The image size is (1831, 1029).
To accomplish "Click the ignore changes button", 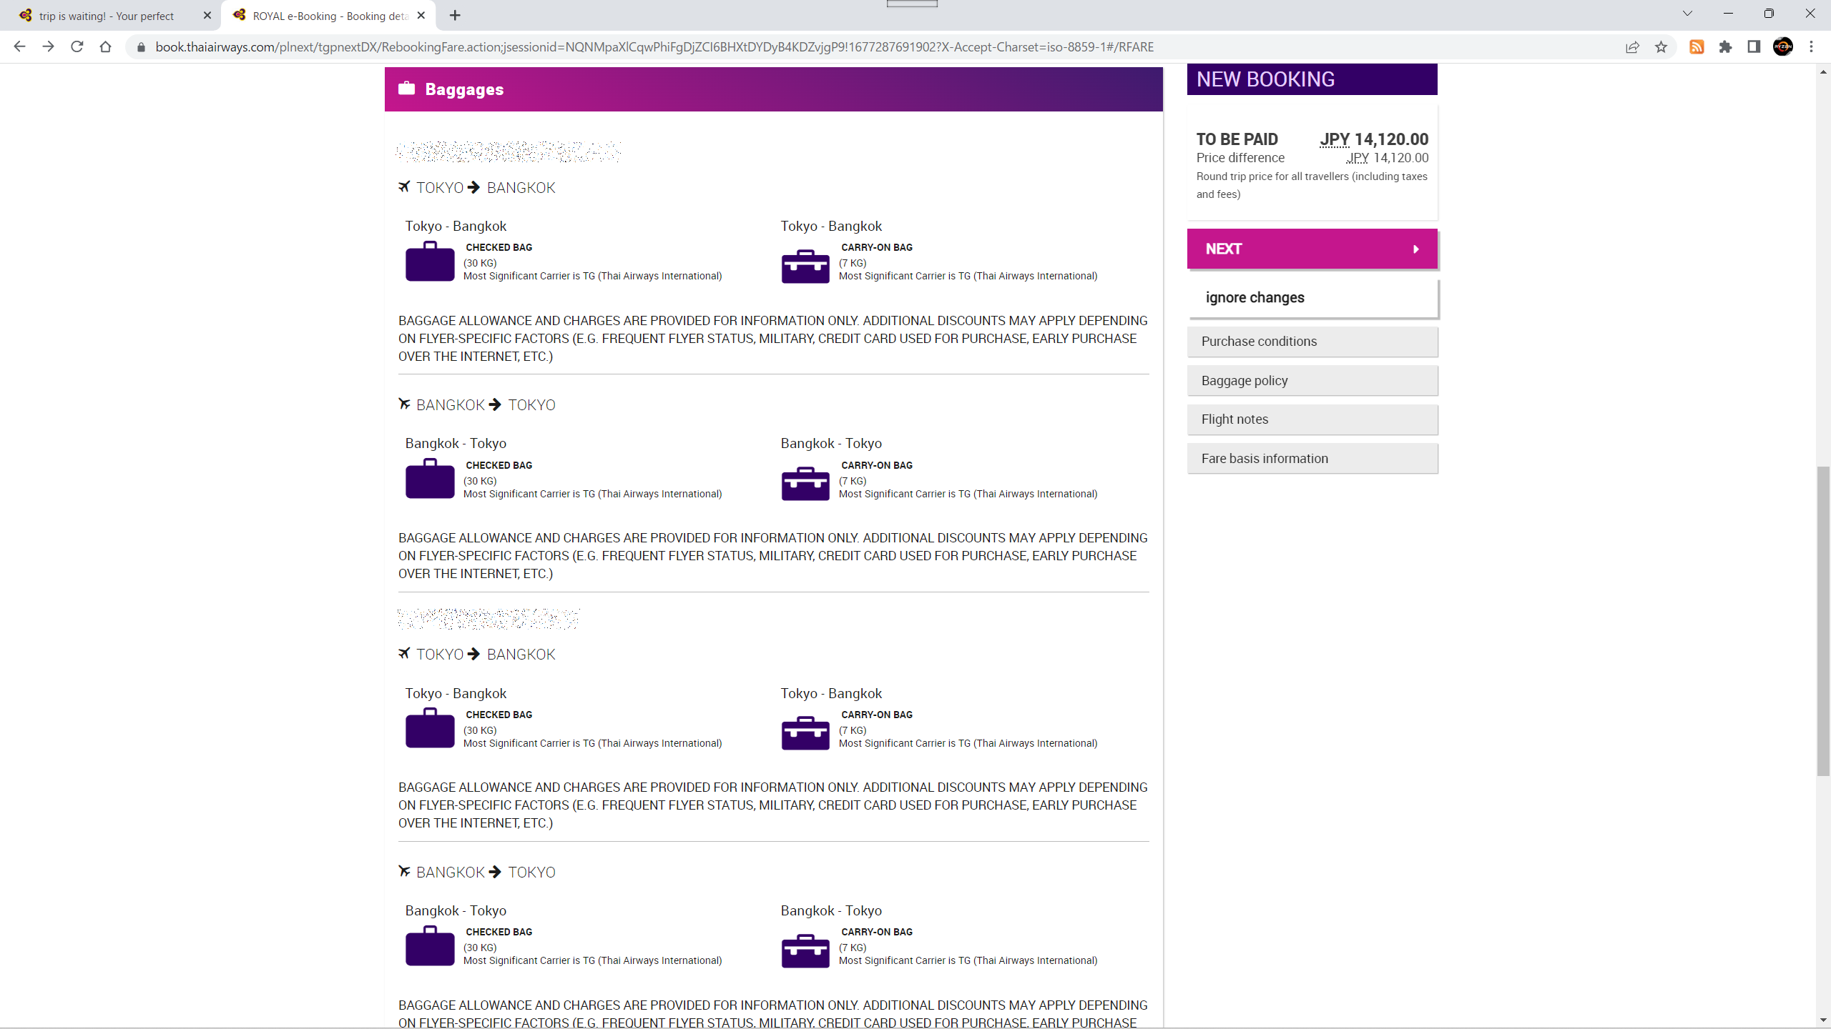I will point(1312,298).
